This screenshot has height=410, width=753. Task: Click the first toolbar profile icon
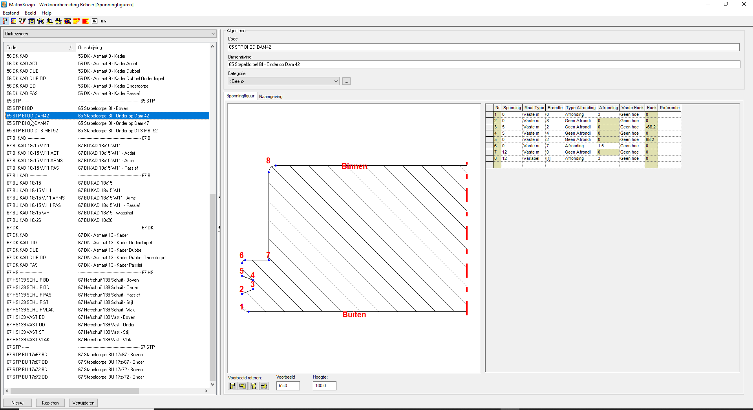coord(5,21)
